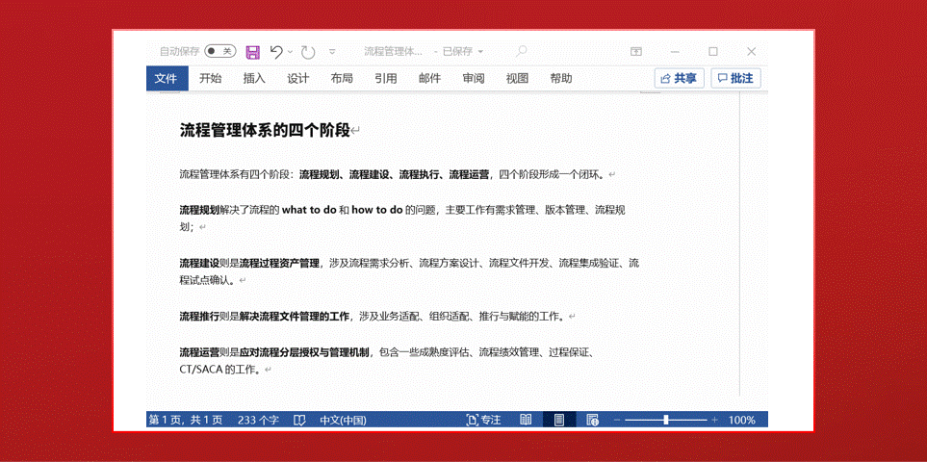Switch to the 插入 (Insert) tab
This screenshot has height=462, width=927.
[254, 79]
